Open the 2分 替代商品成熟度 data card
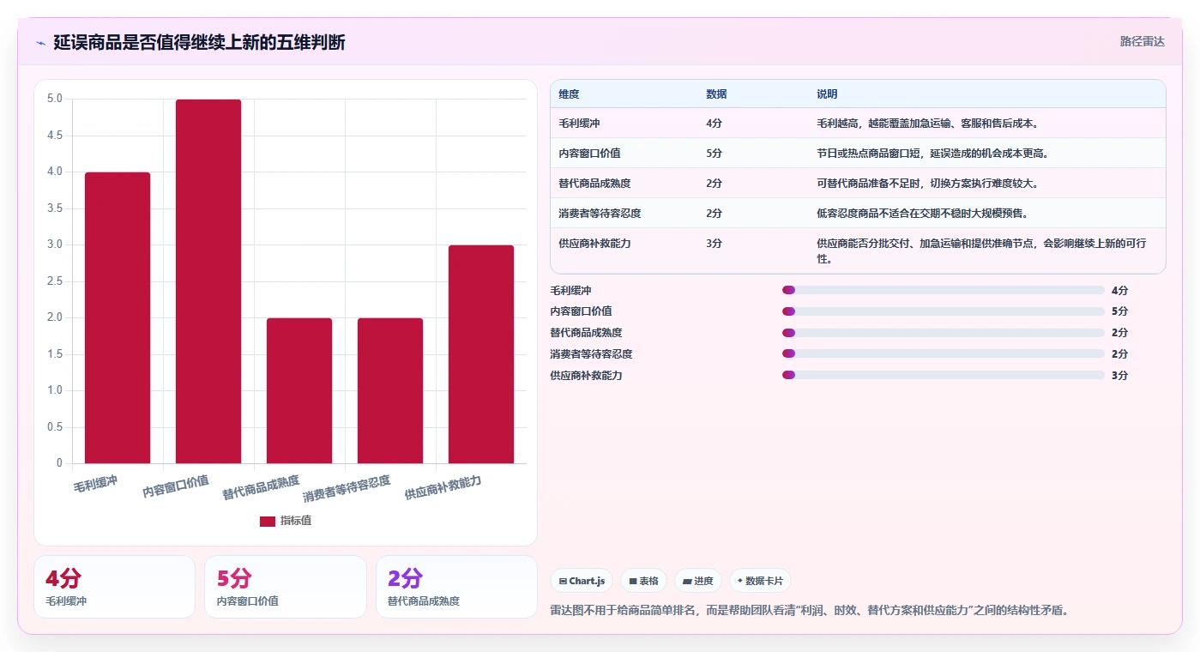This screenshot has height=652, width=1200. [456, 587]
